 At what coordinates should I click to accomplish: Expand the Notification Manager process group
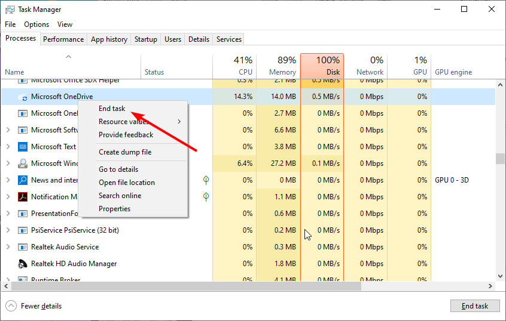pyautogui.click(x=8, y=197)
